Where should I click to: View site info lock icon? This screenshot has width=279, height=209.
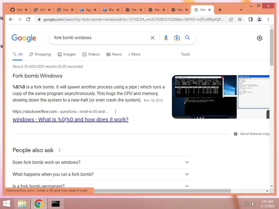point(39,19)
